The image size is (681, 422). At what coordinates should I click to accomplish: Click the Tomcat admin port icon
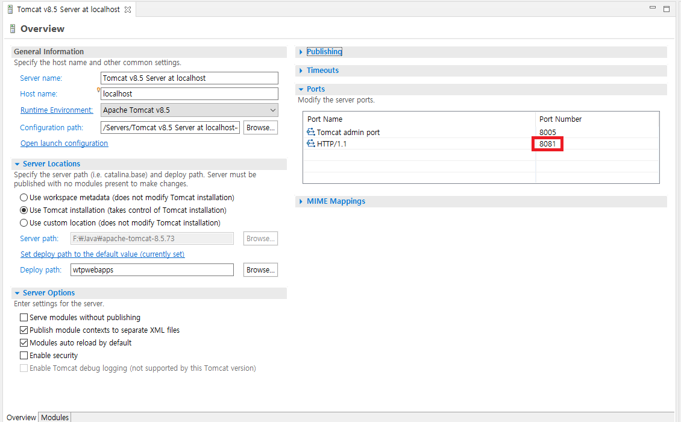click(310, 132)
